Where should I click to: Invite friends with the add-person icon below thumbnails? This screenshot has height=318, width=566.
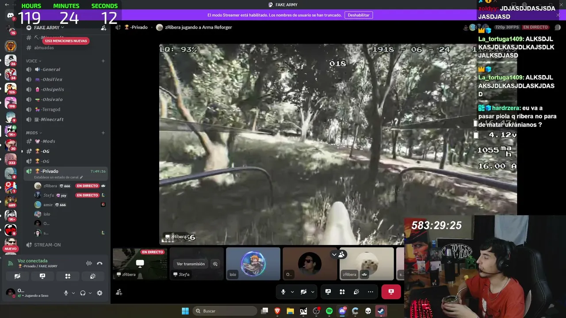[119, 292]
